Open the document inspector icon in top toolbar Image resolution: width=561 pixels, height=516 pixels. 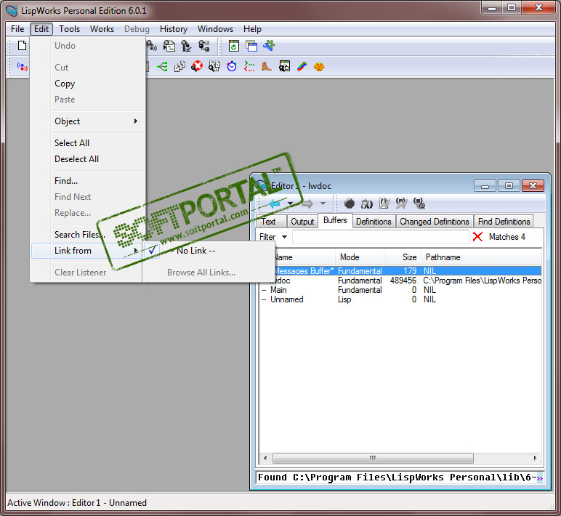pyautogui.click(x=169, y=46)
